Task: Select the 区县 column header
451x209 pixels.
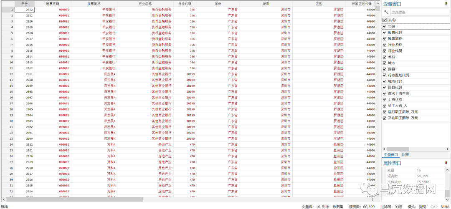Action: pyautogui.click(x=318, y=4)
